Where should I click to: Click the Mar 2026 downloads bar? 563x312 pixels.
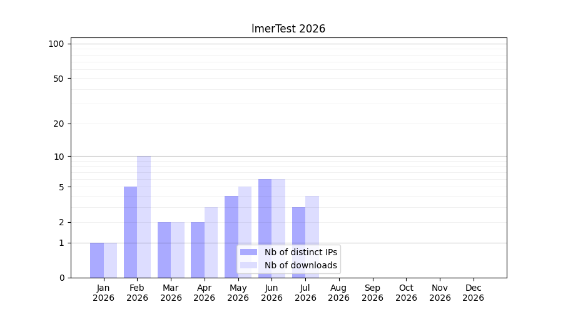178,250
